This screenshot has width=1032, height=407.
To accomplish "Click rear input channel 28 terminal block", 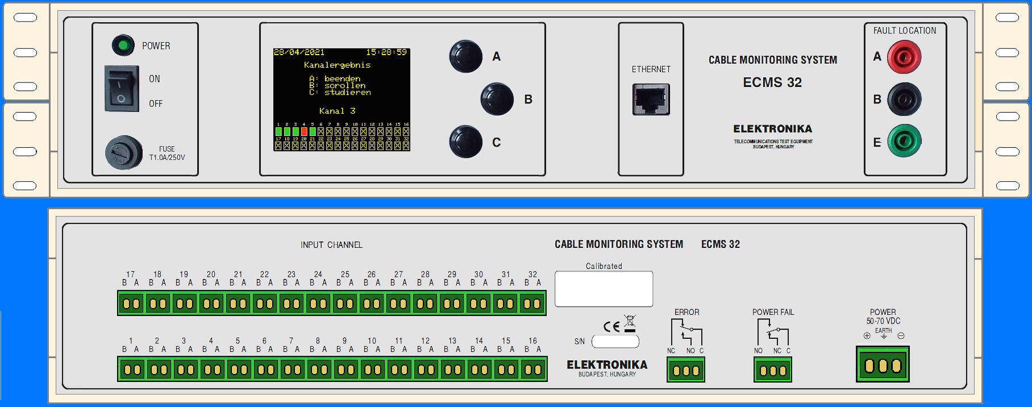I will 425,304.
